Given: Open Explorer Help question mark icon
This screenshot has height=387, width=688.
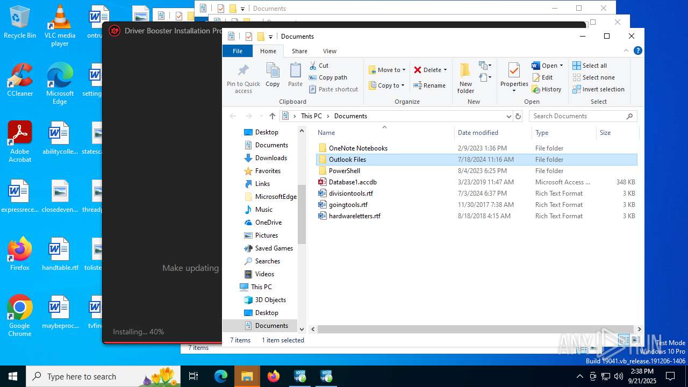Looking at the screenshot, I should pos(637,51).
